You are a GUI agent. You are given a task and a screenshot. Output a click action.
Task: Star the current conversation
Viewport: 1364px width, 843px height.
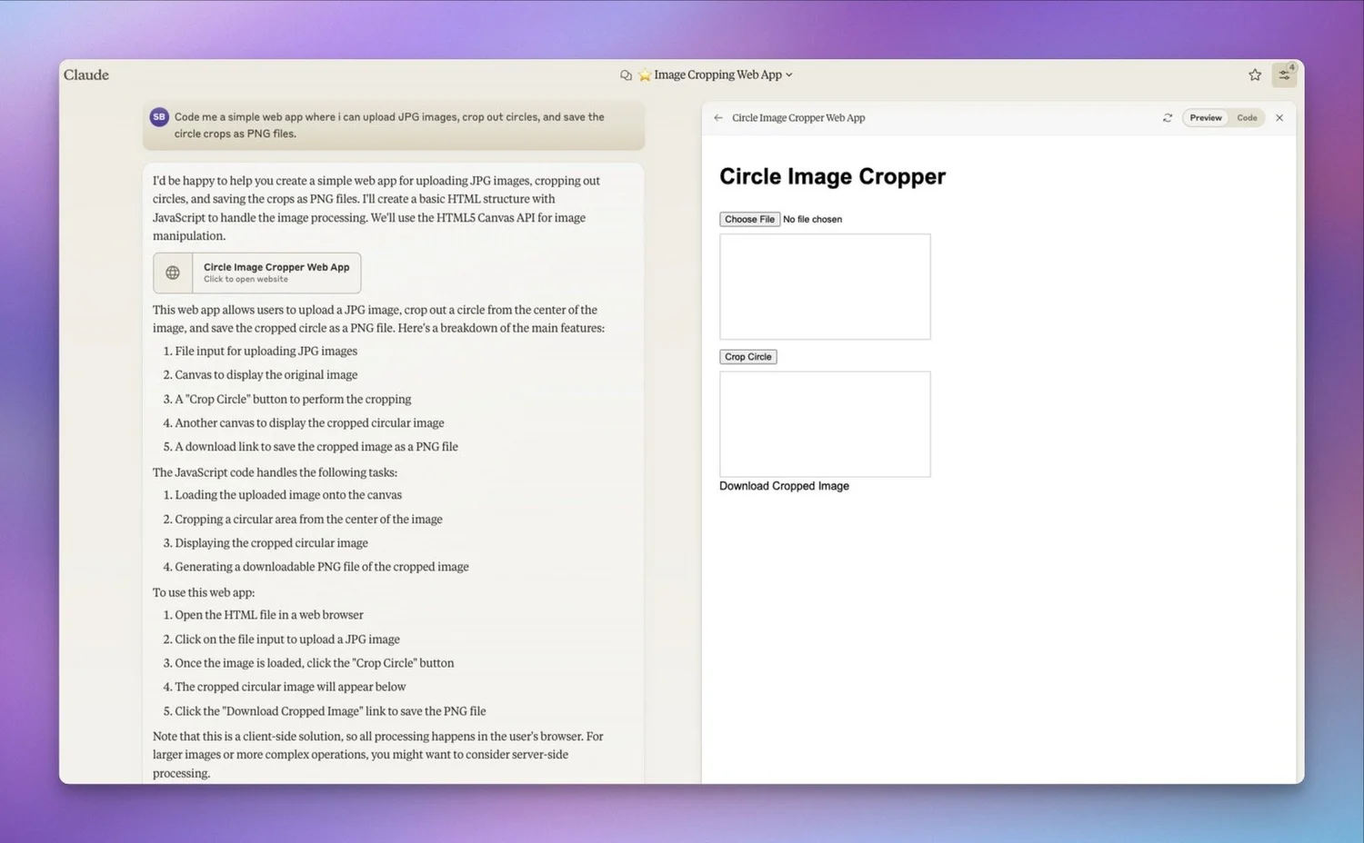[x=1254, y=74]
